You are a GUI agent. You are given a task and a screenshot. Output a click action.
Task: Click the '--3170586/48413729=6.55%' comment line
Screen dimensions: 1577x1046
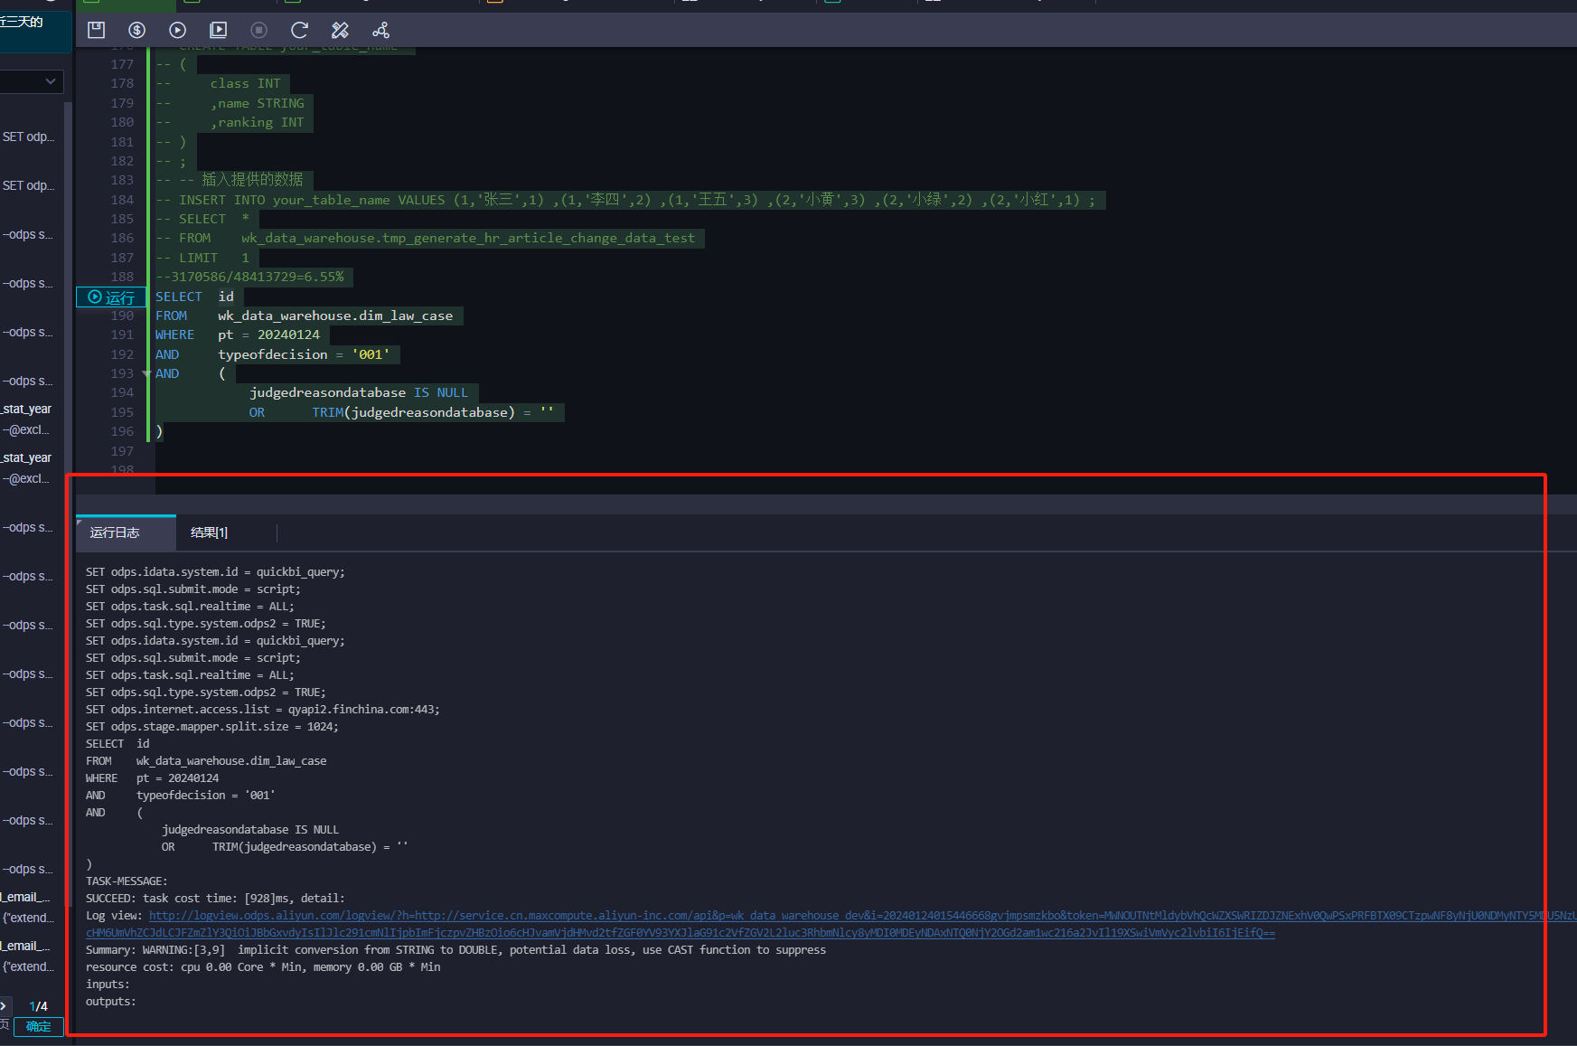pyautogui.click(x=249, y=277)
